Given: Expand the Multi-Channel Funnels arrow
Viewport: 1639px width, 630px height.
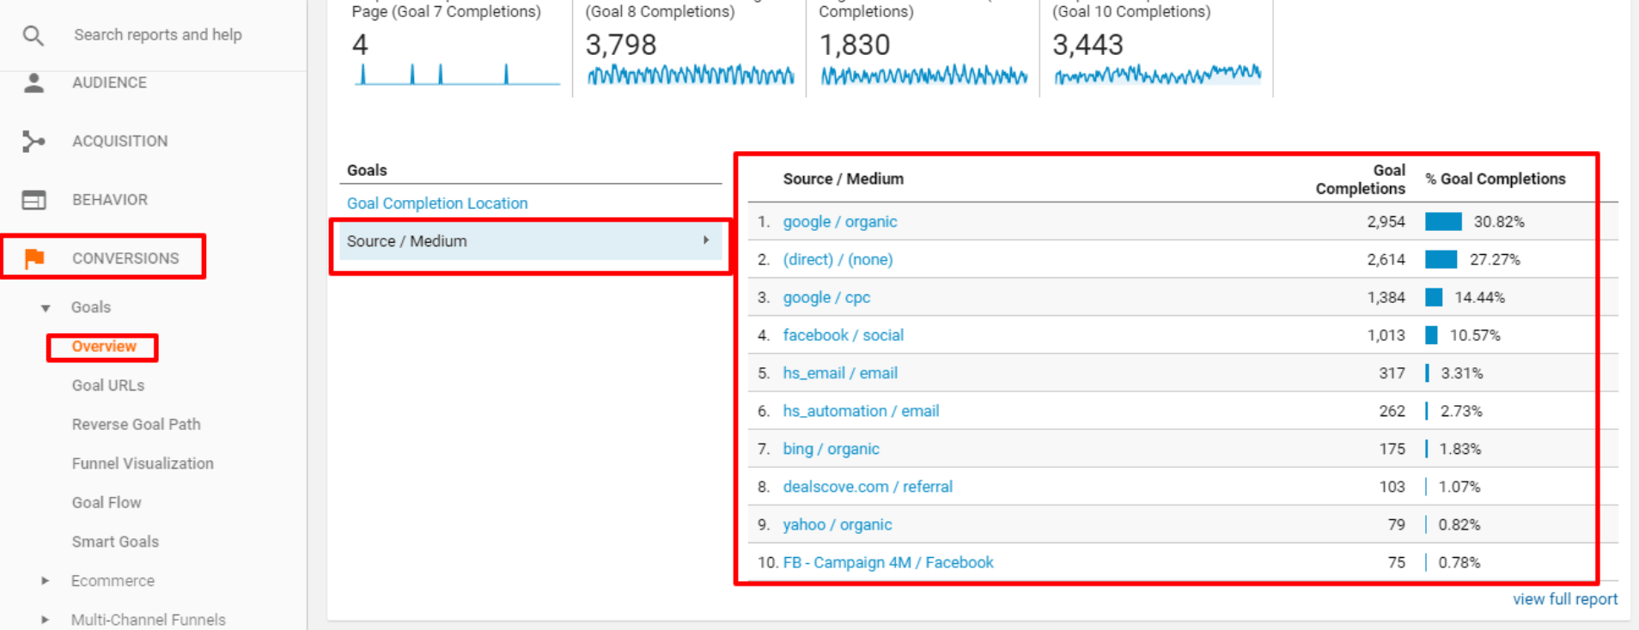Looking at the screenshot, I should pyautogui.click(x=46, y=620).
